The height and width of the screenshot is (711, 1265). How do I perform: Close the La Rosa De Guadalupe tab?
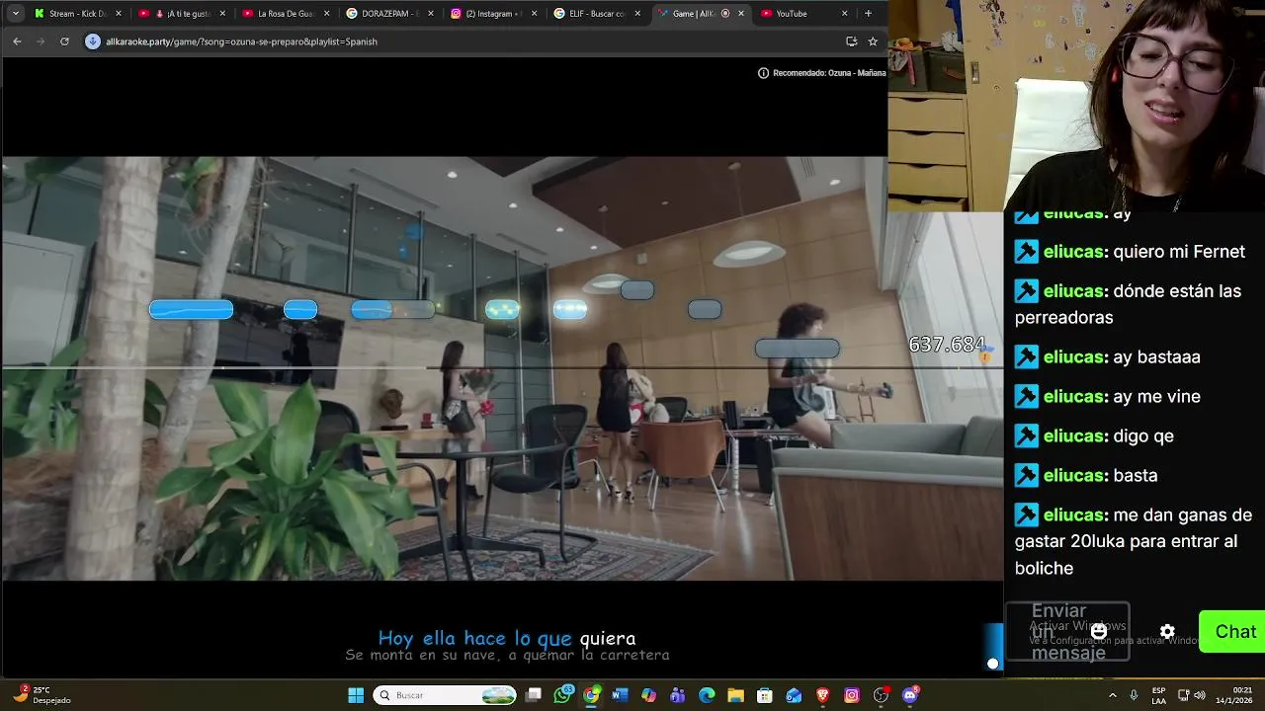coord(326,14)
